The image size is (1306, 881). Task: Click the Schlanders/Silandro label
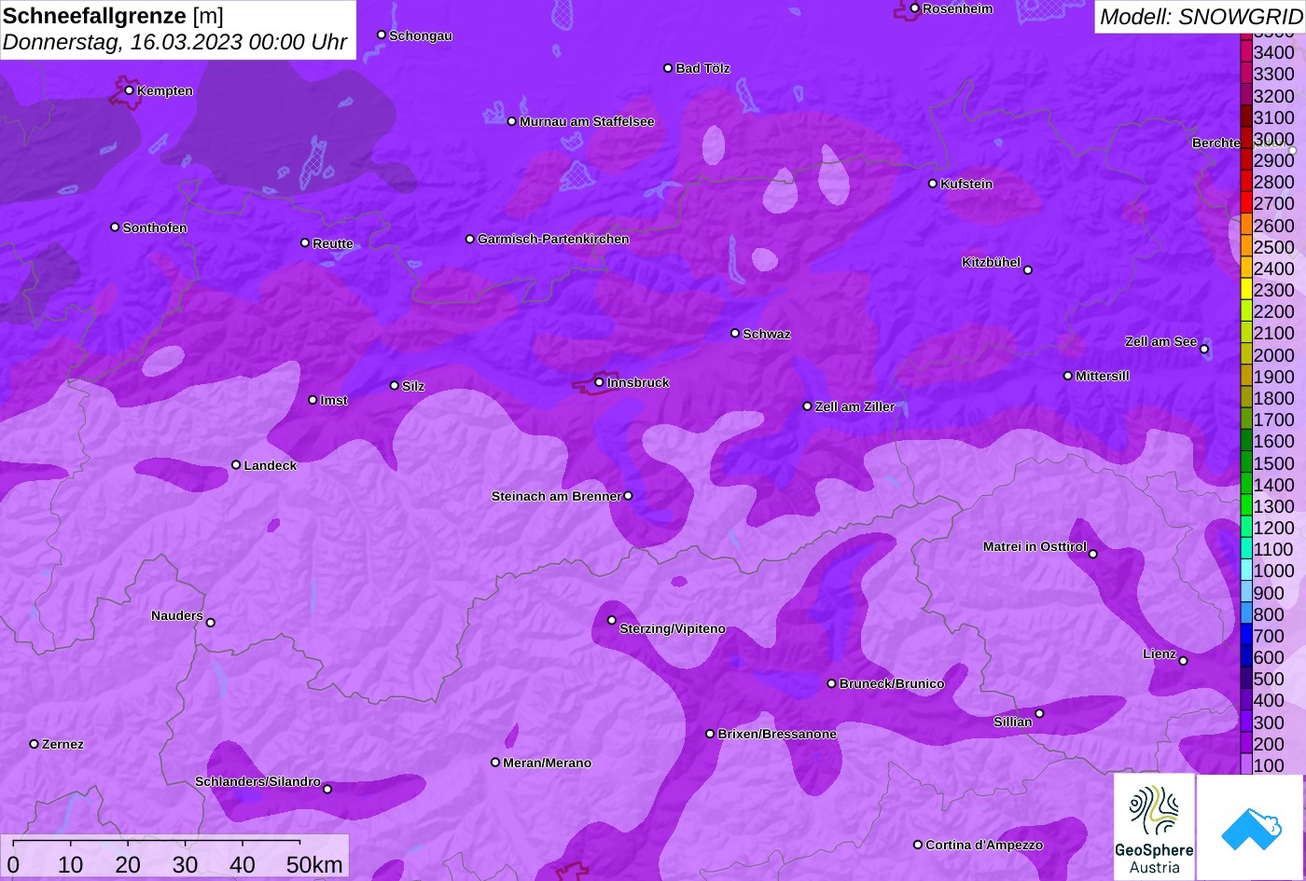[257, 782]
